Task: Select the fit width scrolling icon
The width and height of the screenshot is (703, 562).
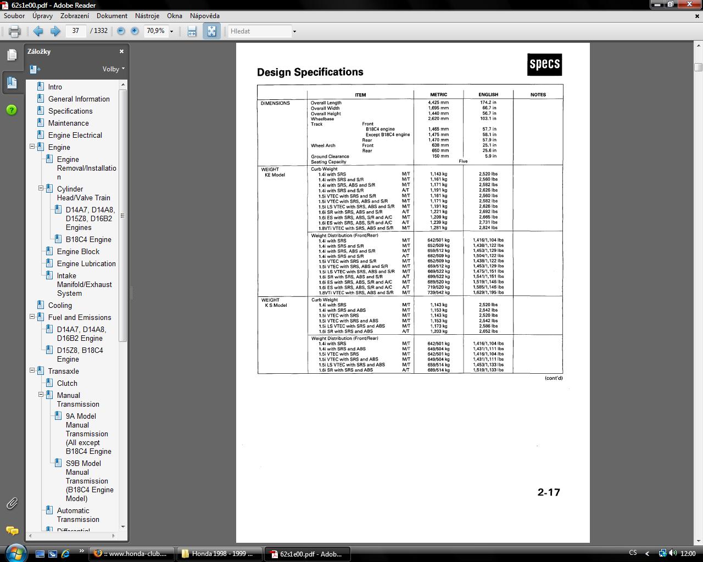Action: click(192, 31)
